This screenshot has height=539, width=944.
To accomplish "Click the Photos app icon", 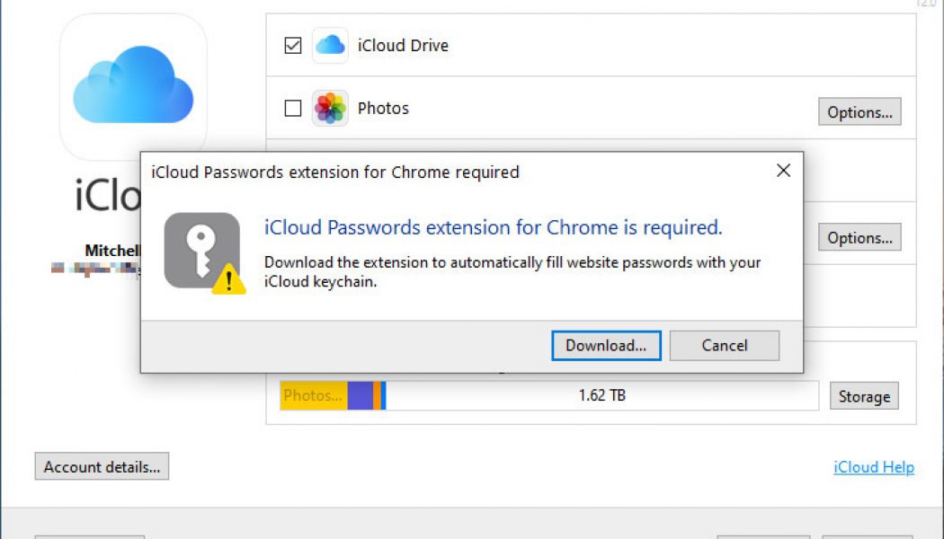I will [330, 108].
